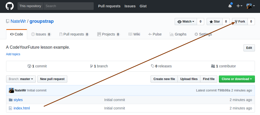Click Upload files button
Screen dimensions: 260x115
pyautogui.click(x=189, y=79)
